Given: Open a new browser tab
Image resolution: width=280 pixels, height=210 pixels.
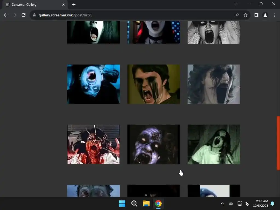Looking at the screenshot, I should pyautogui.click(x=74, y=5).
